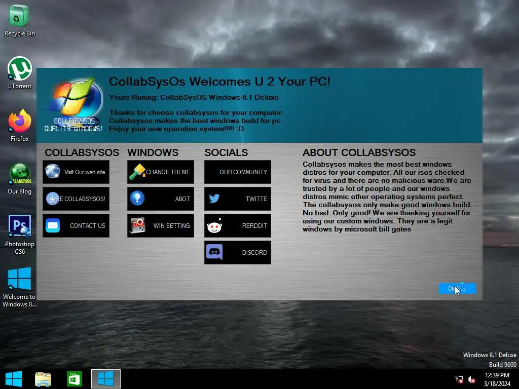Click the OUR COMMUNITY button
This screenshot has width=519, height=389.
(238, 172)
